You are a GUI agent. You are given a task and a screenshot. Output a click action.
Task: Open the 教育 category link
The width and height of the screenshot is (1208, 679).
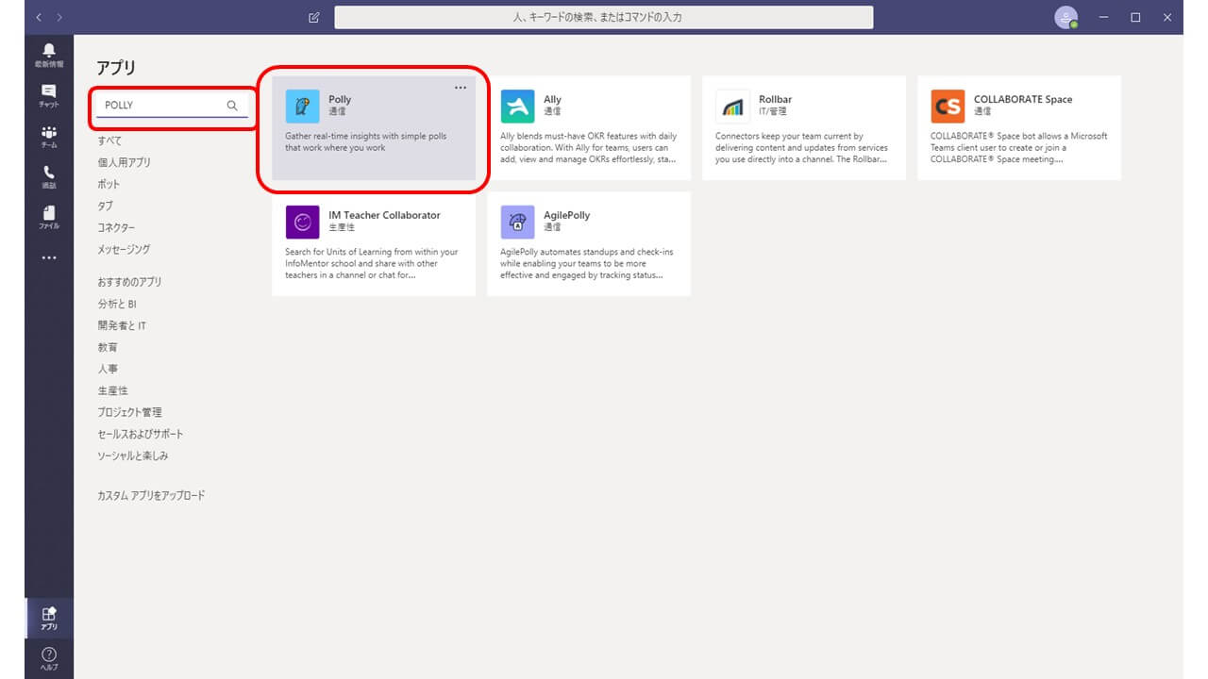pyautogui.click(x=108, y=347)
